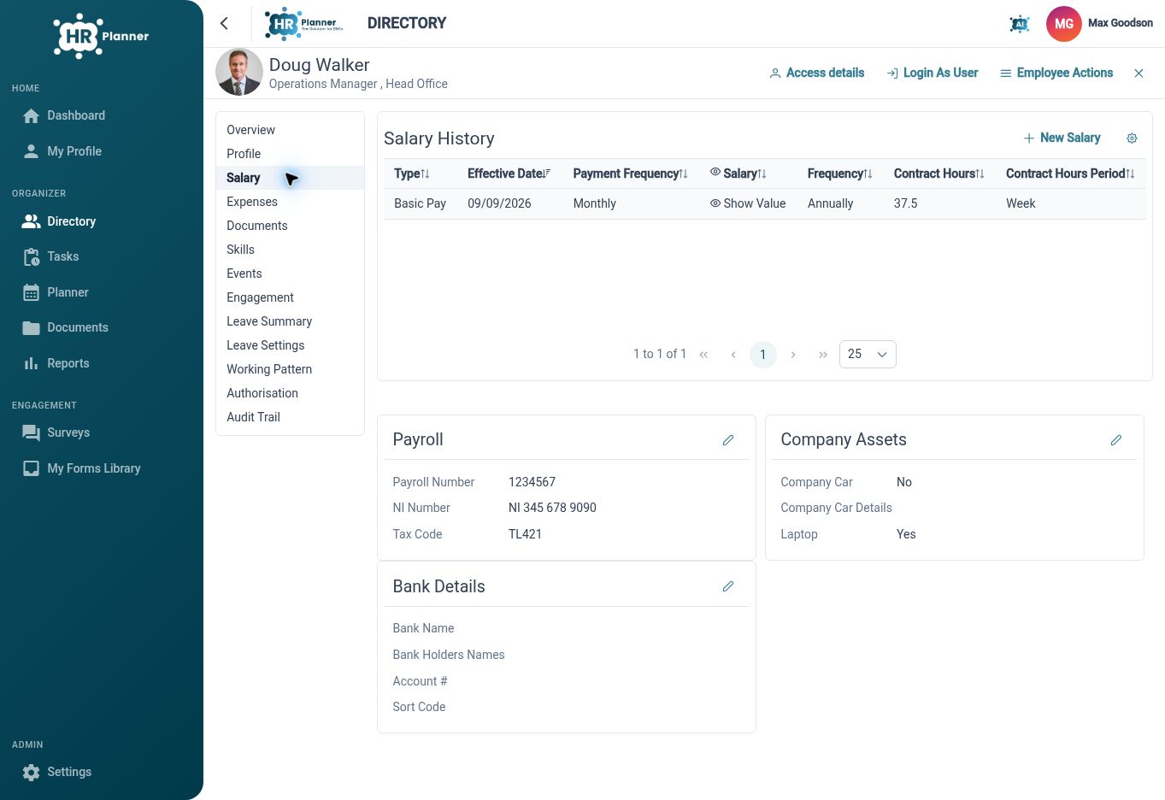Open the Leave Summary section
Image resolution: width=1165 pixels, height=800 pixels.
(290, 321)
